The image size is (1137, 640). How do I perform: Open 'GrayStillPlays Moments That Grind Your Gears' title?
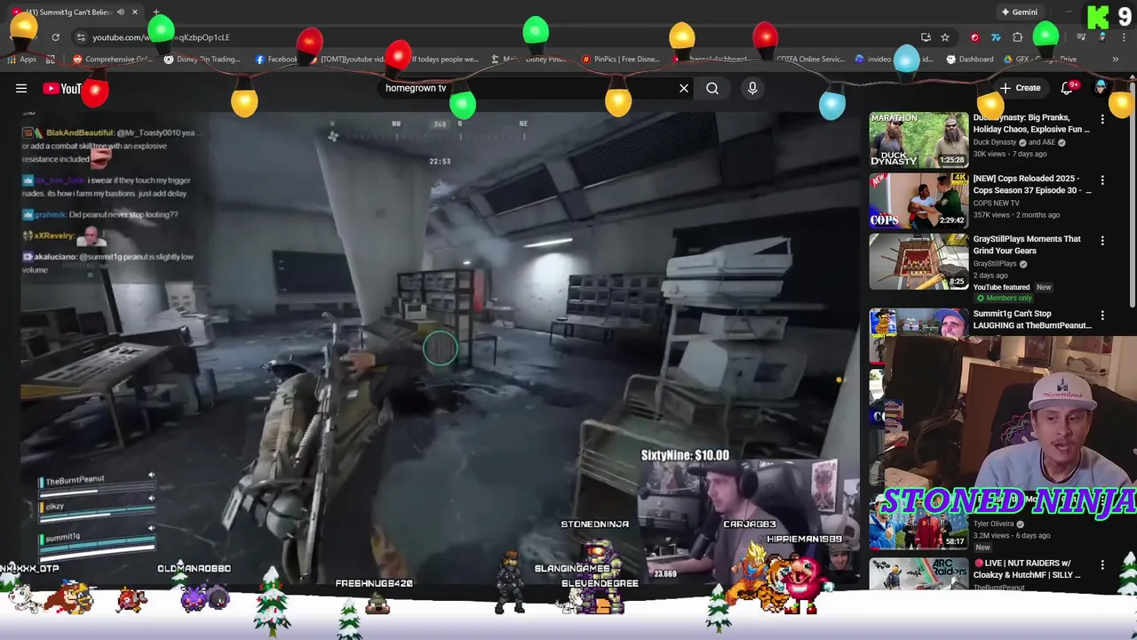pos(1027,244)
